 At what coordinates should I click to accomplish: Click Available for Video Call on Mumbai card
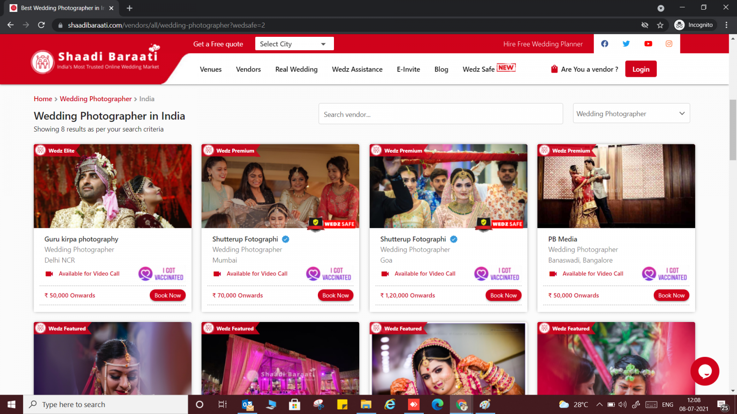[257, 274]
